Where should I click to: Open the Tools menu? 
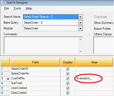click(x=17, y=8)
